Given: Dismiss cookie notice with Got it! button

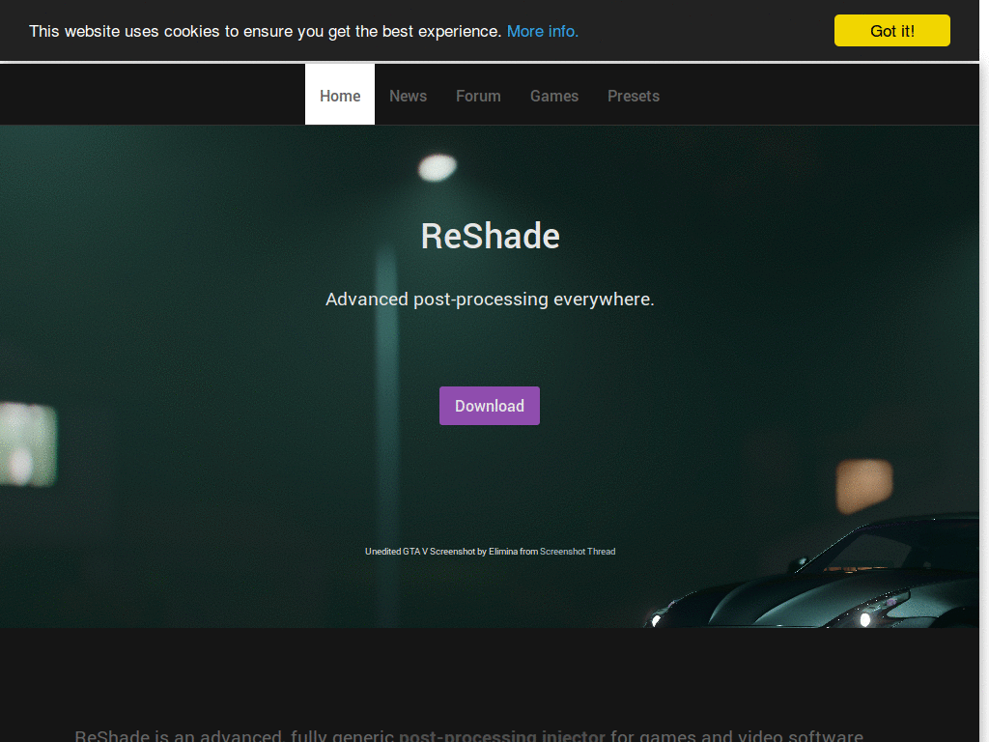Looking at the screenshot, I should pyautogui.click(x=891, y=31).
